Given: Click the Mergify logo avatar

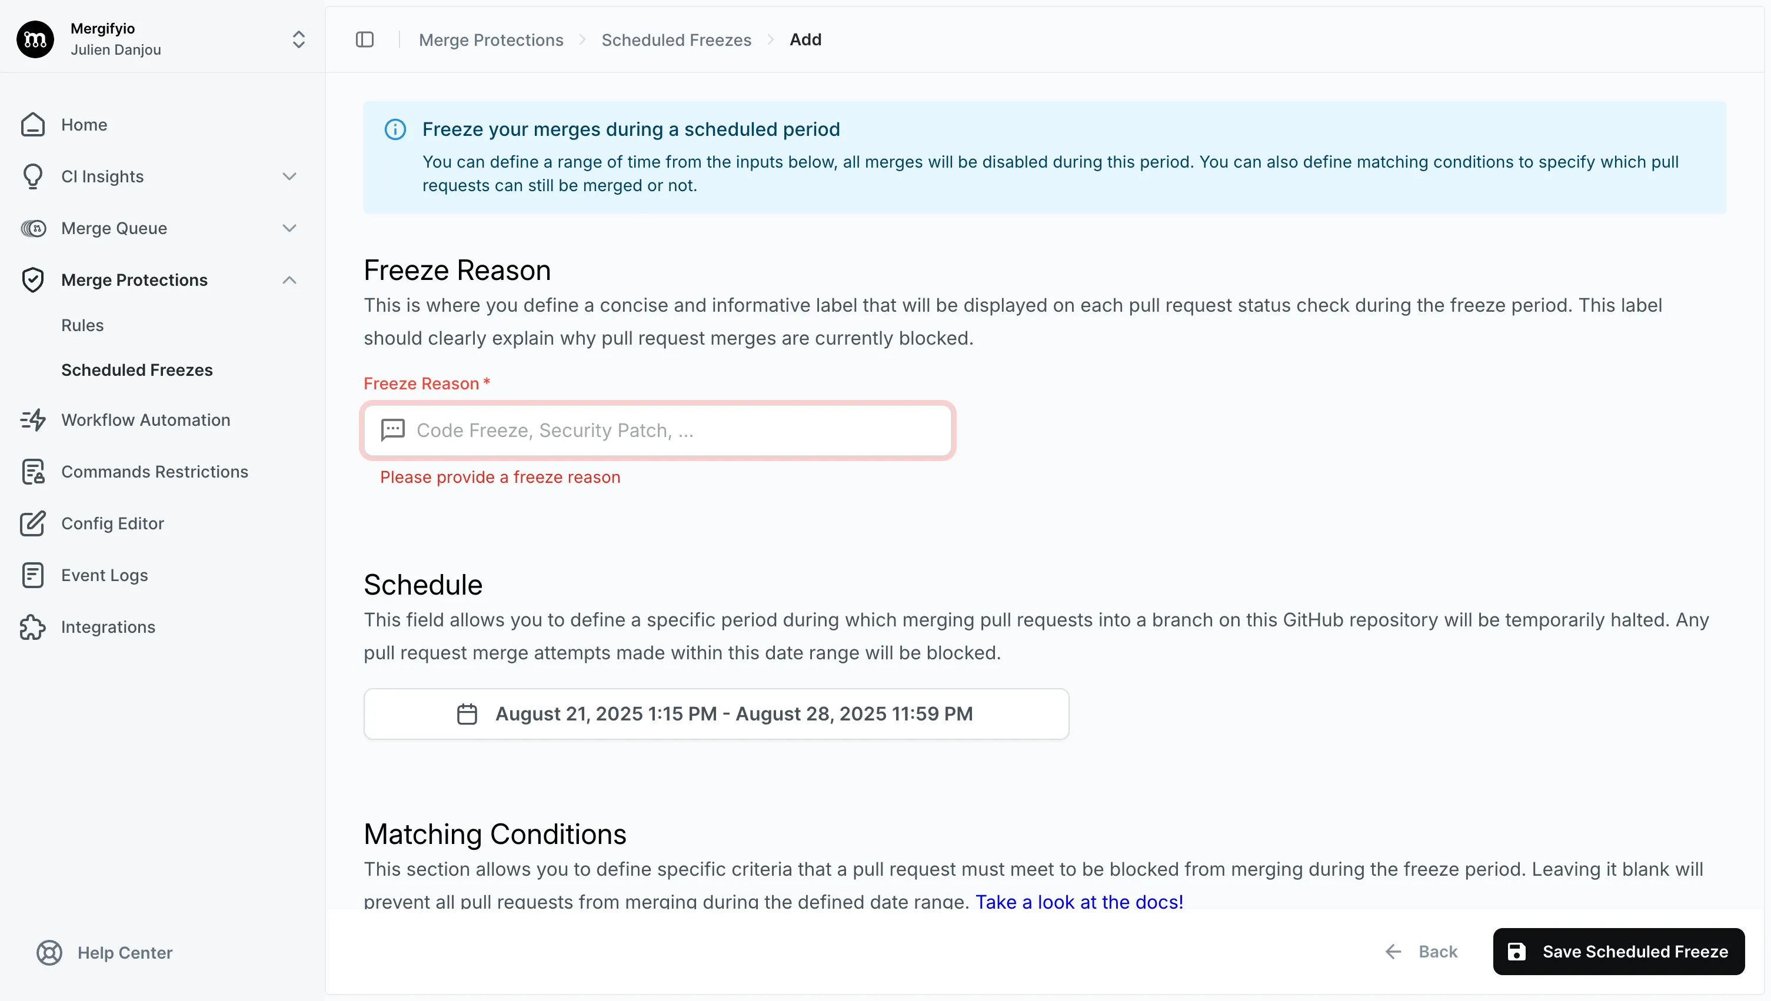Looking at the screenshot, I should coord(35,39).
